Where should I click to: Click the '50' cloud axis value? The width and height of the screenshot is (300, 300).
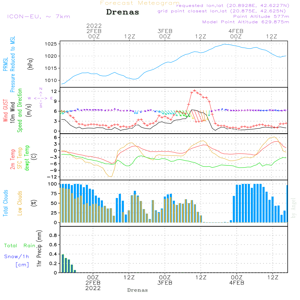pyautogui.click(x=54, y=203)
